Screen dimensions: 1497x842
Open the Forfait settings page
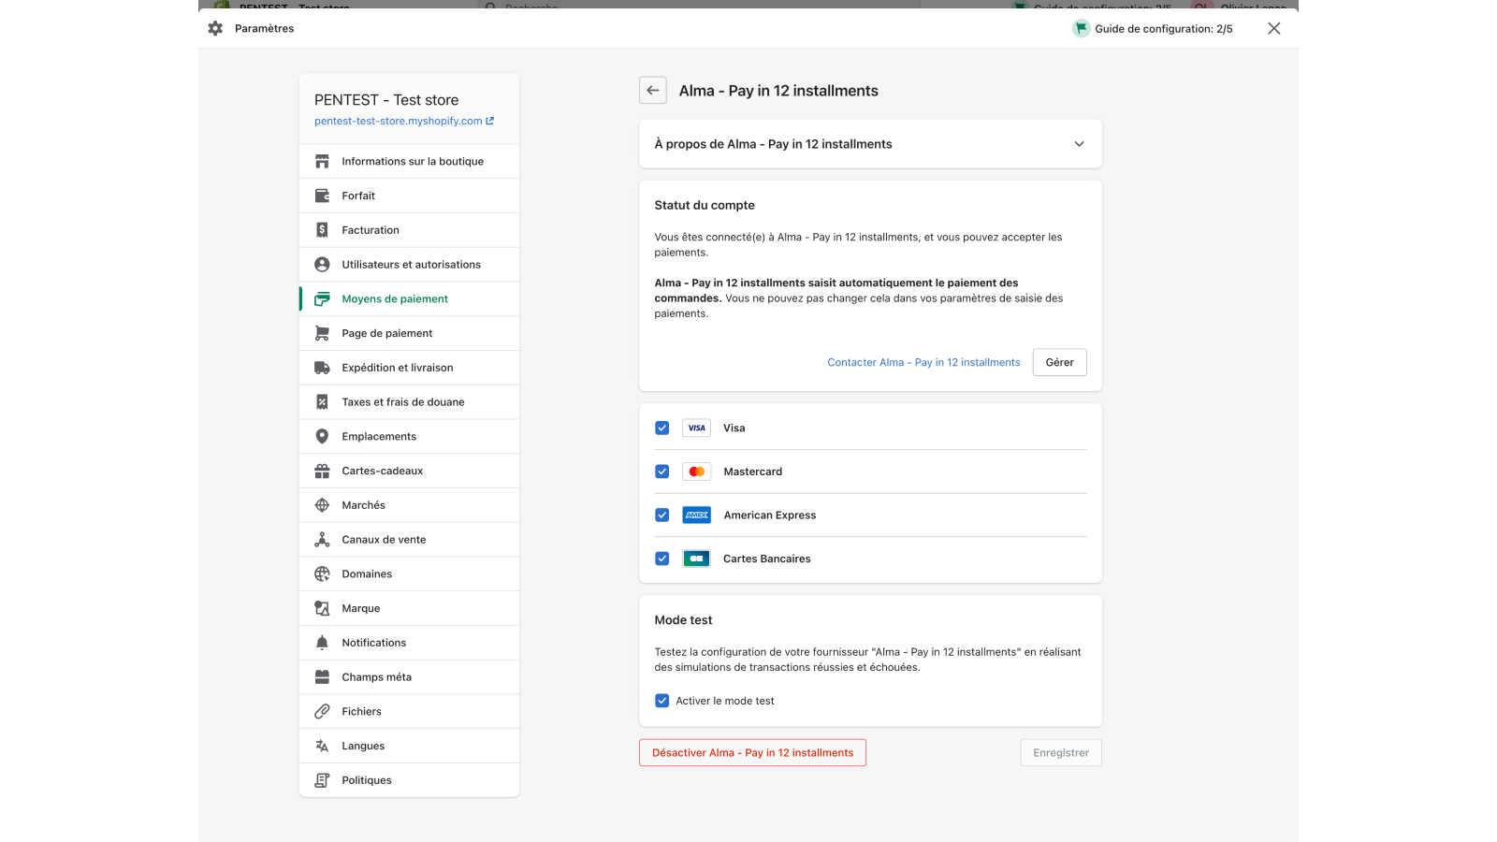[409, 196]
